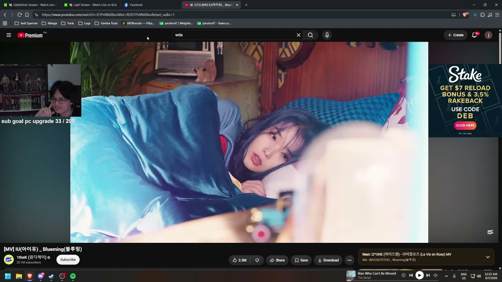Screen dimensions: 502x282
Task: Open the Brave main menu
Action: tap(498, 14)
